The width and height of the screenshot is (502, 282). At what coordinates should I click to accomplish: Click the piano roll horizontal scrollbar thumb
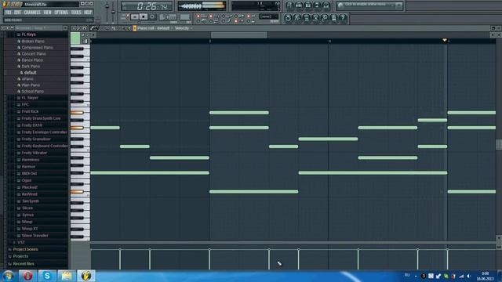click(x=238, y=35)
